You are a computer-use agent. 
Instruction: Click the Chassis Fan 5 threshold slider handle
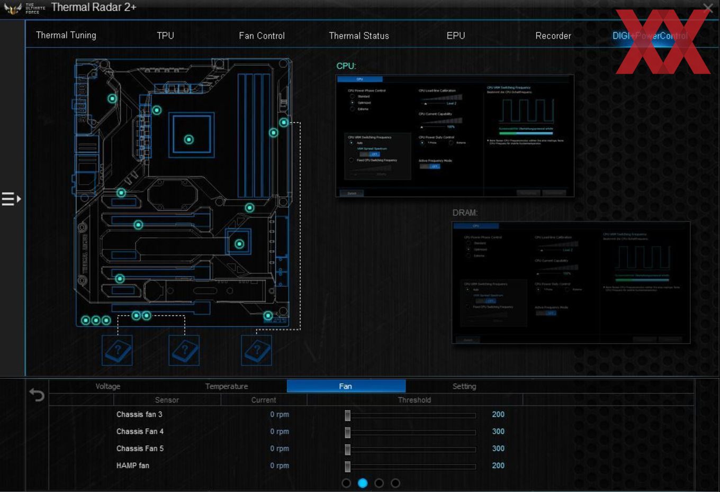348,449
